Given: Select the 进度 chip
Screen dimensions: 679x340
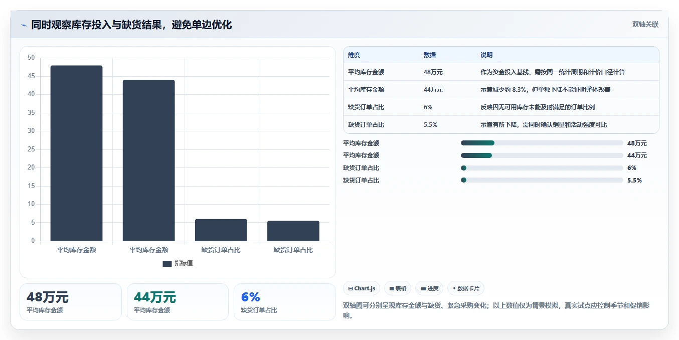Looking at the screenshot, I should click(x=429, y=288).
